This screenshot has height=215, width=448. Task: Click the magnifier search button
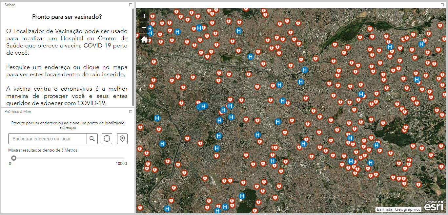[x=92, y=139]
